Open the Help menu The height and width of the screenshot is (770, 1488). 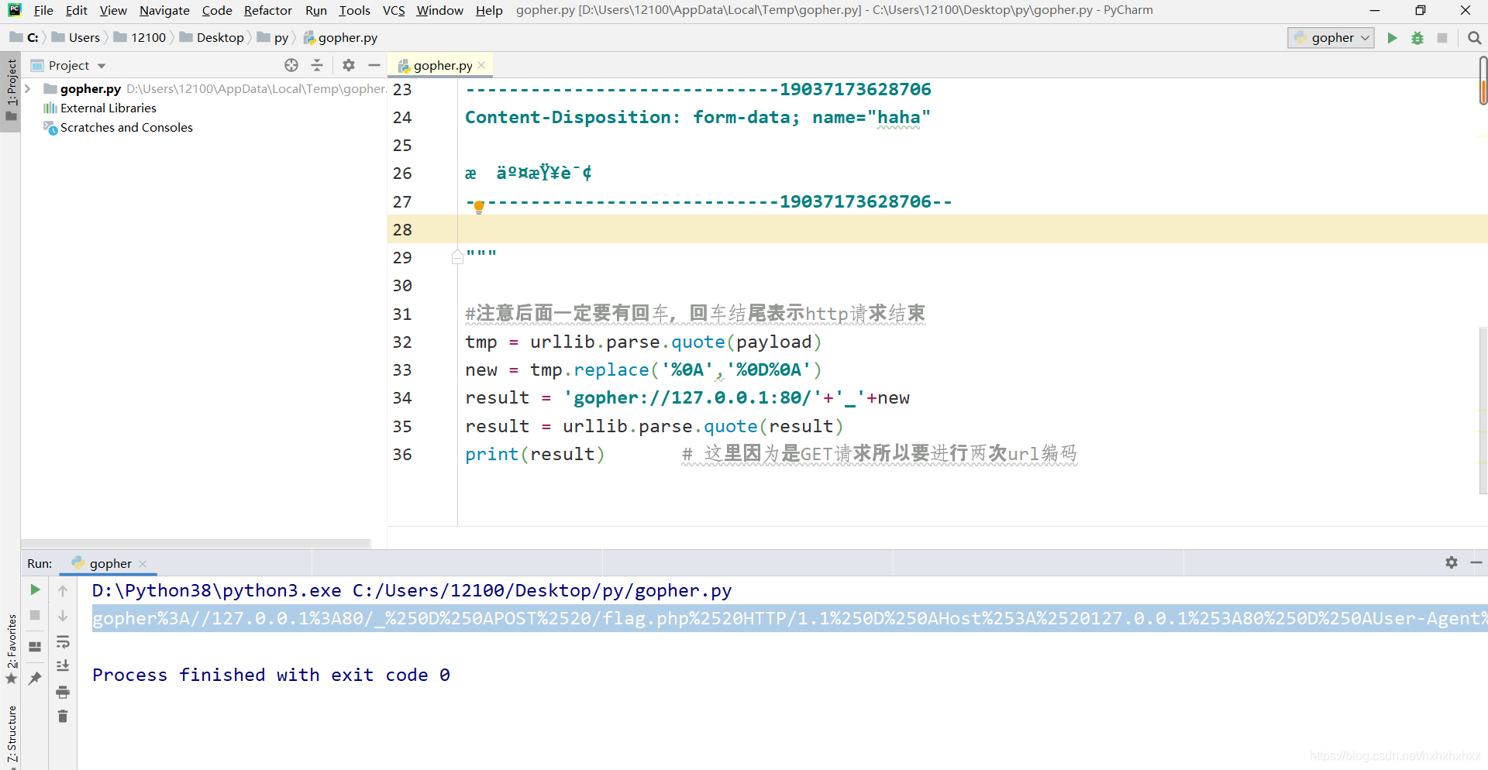pyautogui.click(x=489, y=10)
